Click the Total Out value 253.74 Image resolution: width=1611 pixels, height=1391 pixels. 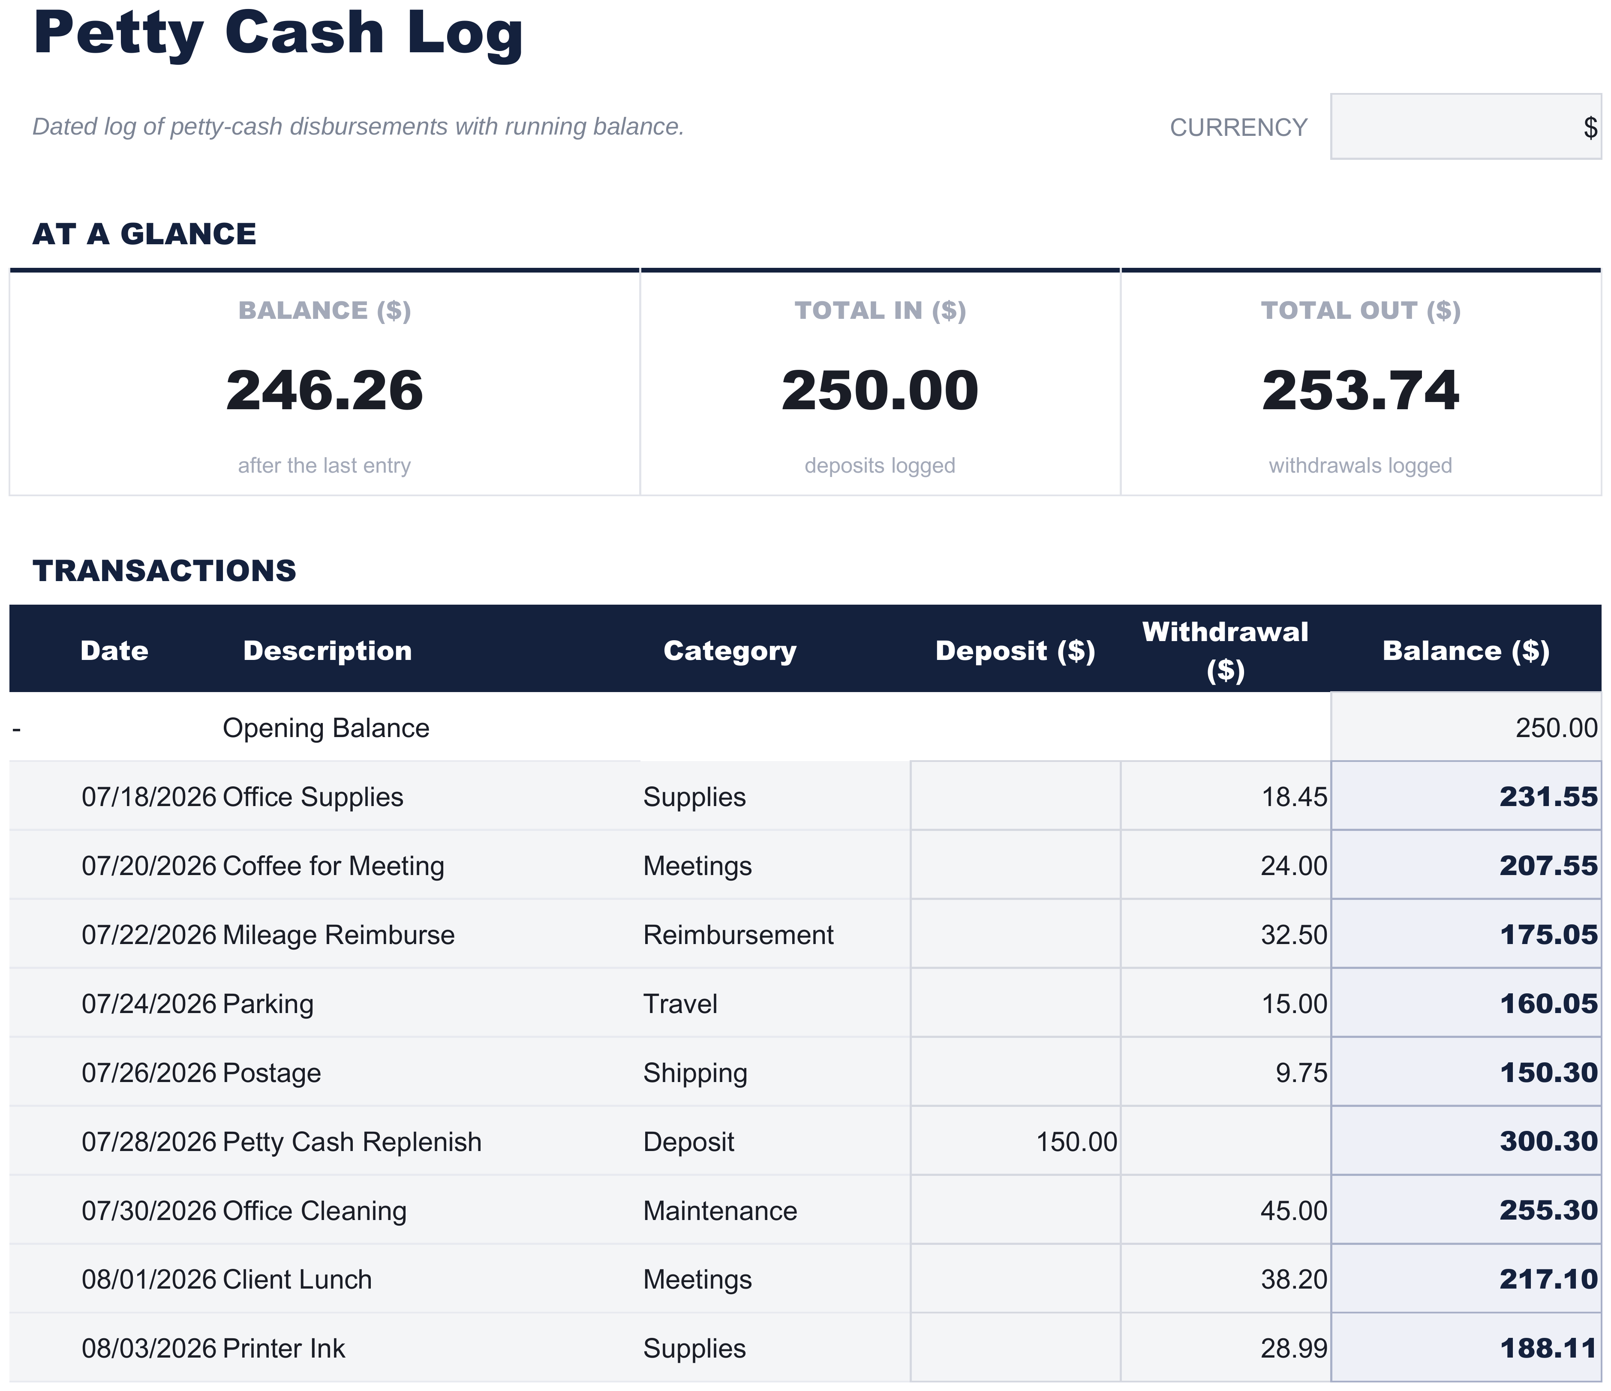[1361, 390]
